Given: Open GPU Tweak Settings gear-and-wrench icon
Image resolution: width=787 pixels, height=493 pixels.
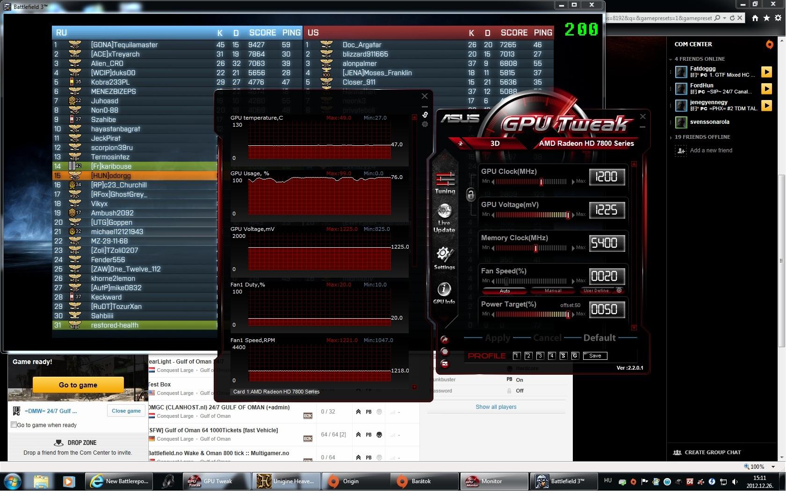Looking at the screenshot, I should 444,258.
